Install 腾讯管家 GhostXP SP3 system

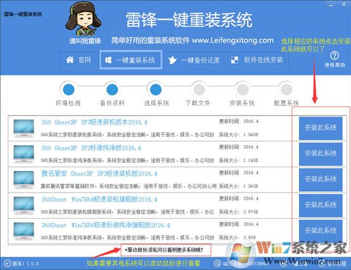321,179
